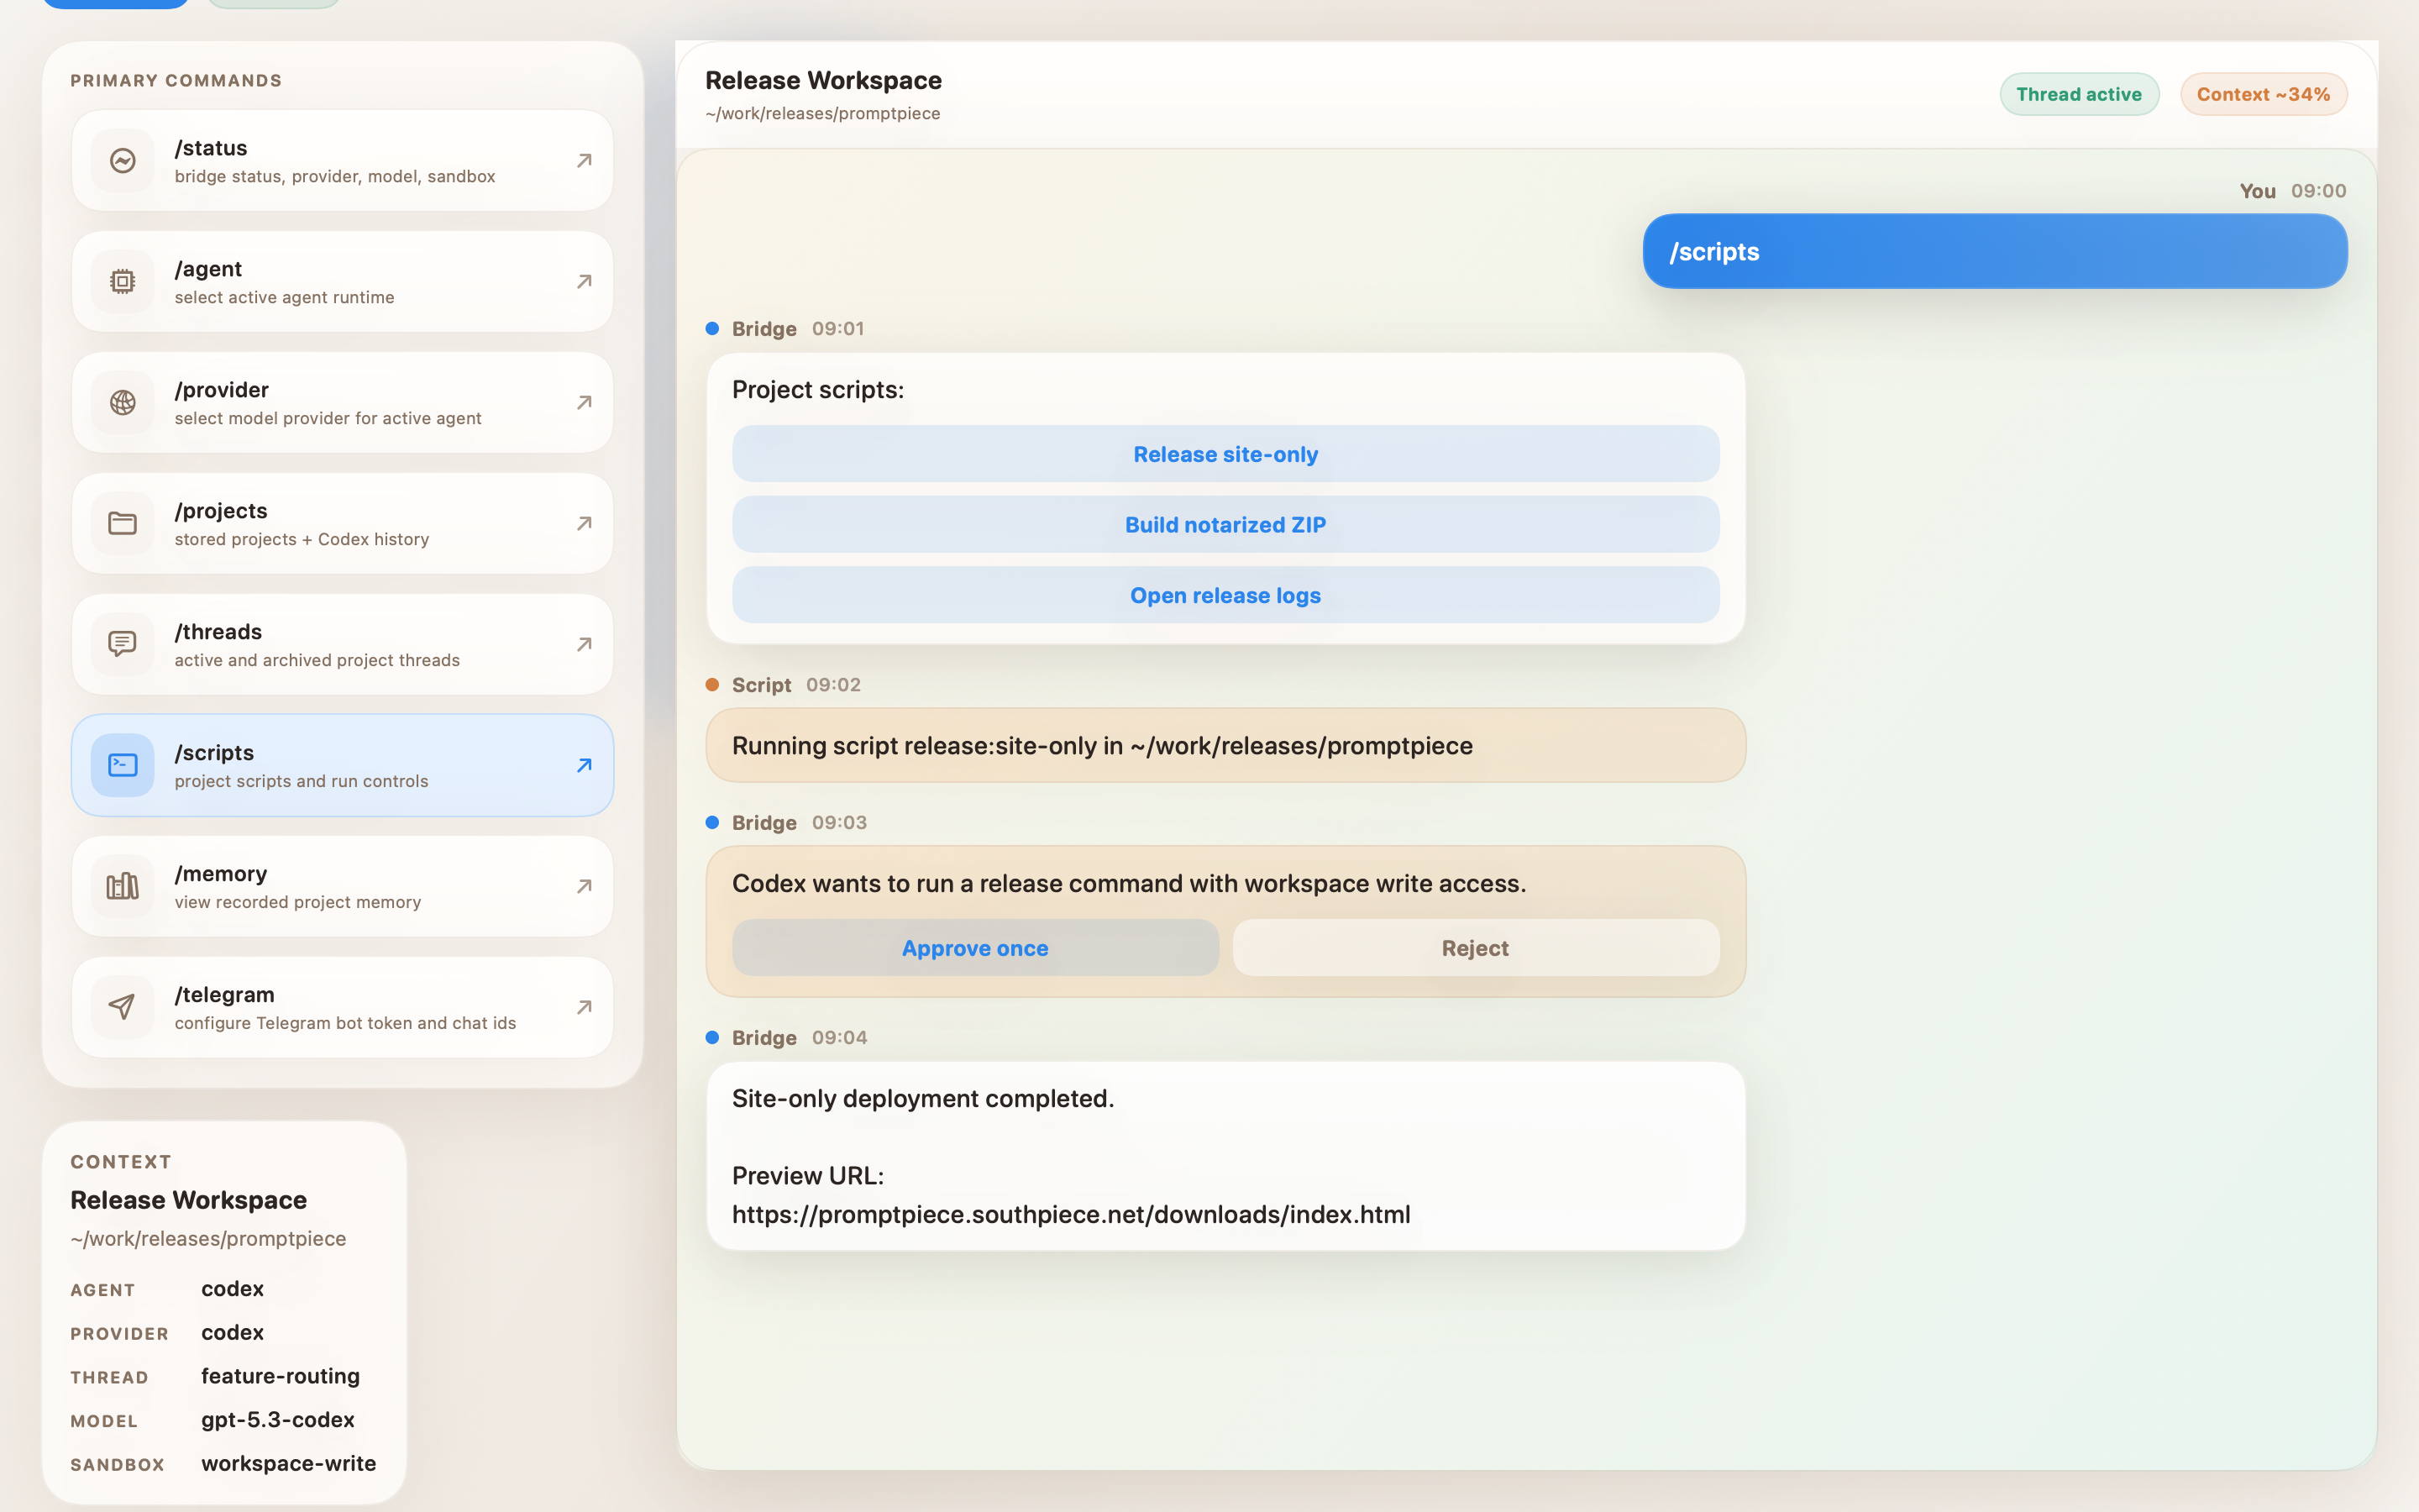This screenshot has height=1512, width=2419.
Task: Click the /status activity pulse icon
Action: coord(122,160)
